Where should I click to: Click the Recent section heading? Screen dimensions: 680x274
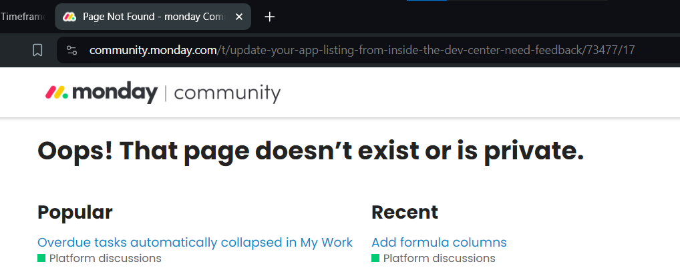tap(405, 213)
